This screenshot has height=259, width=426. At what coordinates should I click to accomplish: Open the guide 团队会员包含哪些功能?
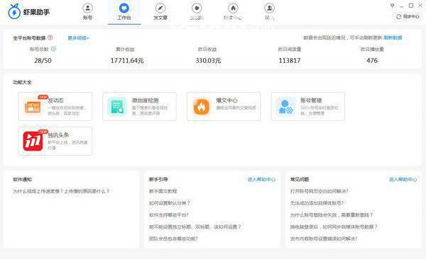[173, 238]
